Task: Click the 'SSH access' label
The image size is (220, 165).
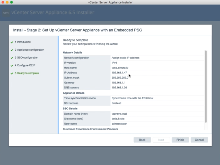Action: 71,103
